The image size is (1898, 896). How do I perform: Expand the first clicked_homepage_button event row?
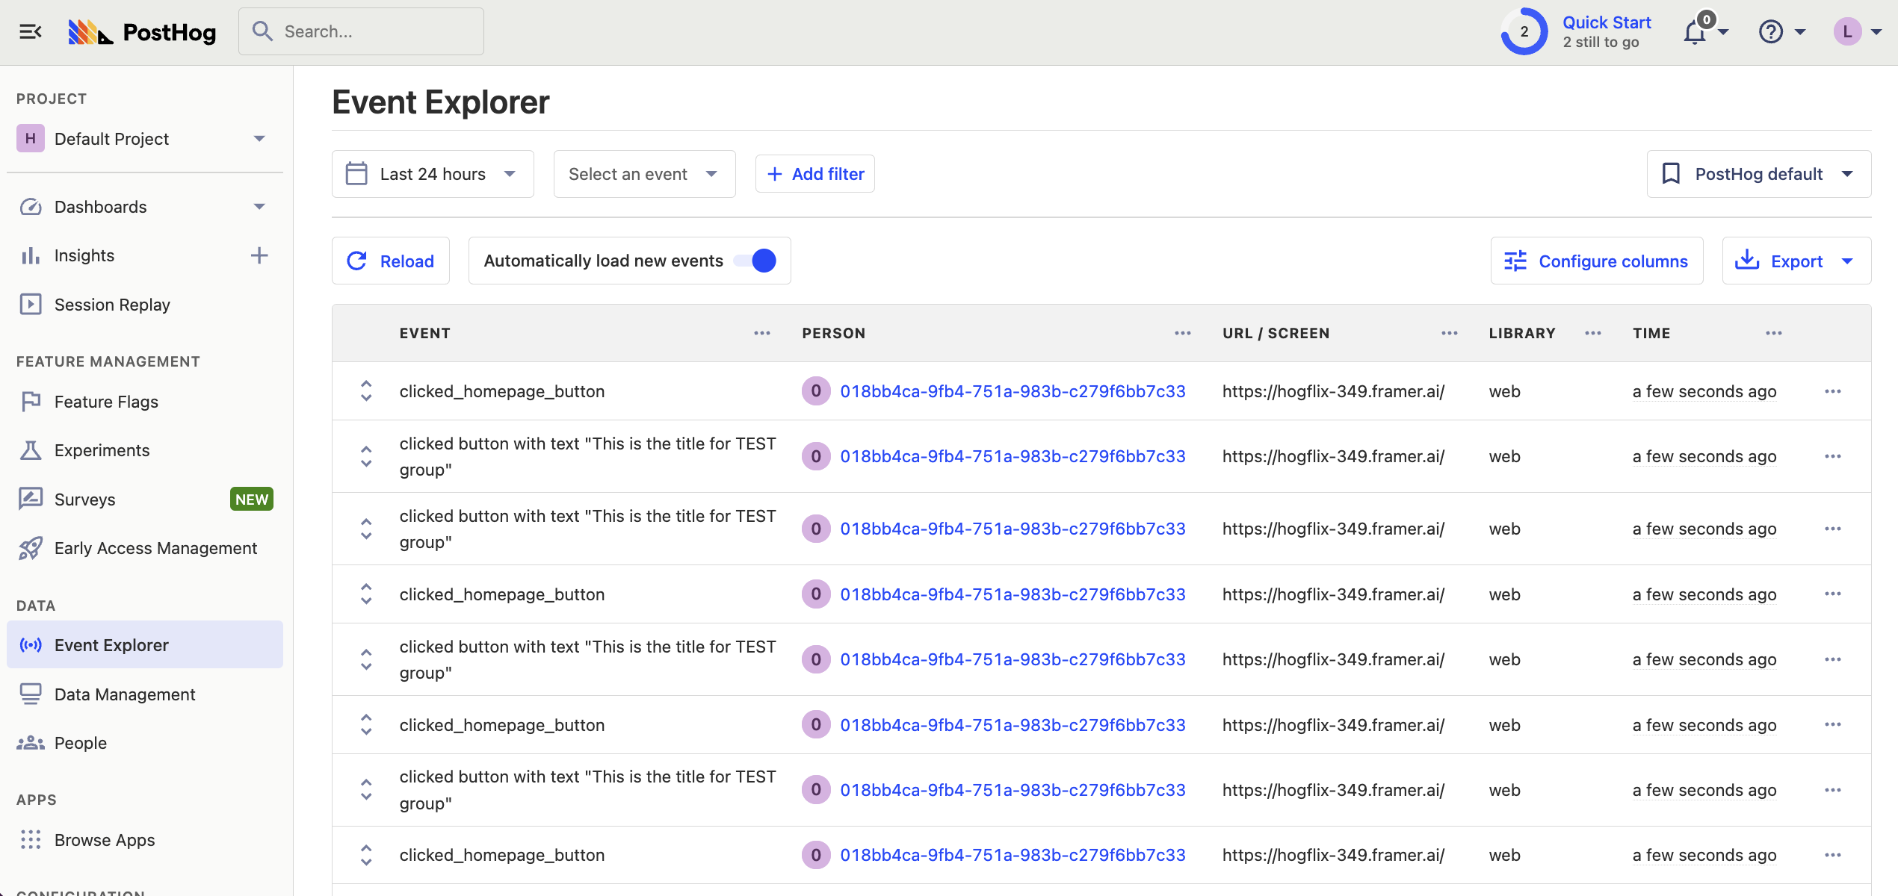366,391
